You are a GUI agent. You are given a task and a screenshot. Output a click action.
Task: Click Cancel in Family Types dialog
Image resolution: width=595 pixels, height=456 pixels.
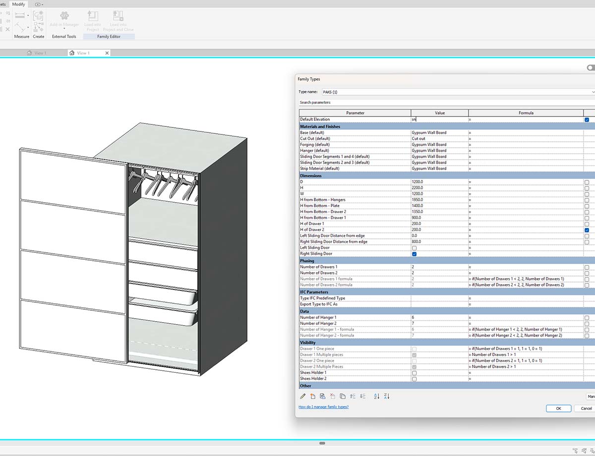coord(586,408)
